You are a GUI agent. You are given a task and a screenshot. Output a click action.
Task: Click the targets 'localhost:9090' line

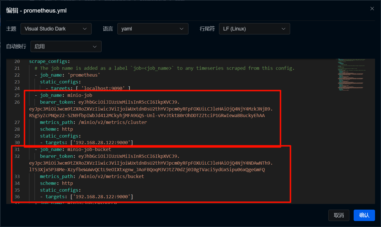(x=88, y=88)
